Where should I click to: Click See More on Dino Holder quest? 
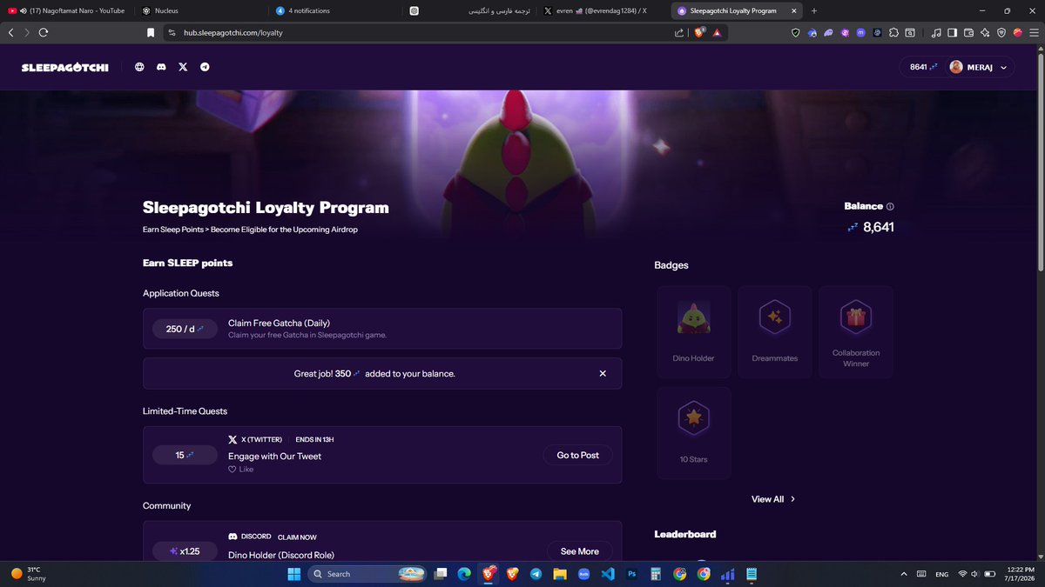click(x=579, y=551)
